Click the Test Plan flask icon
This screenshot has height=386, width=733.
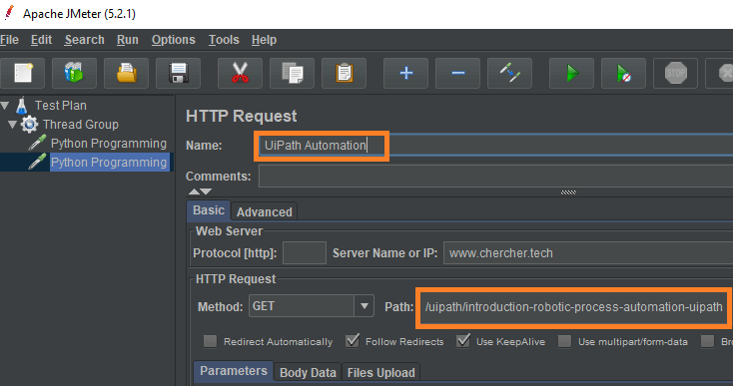pos(22,106)
